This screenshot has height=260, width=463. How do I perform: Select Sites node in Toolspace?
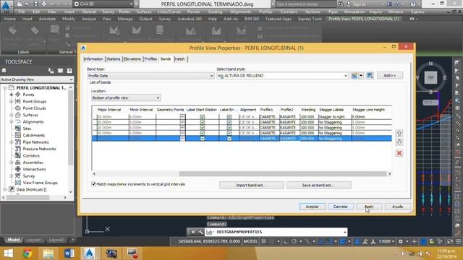pos(27,129)
